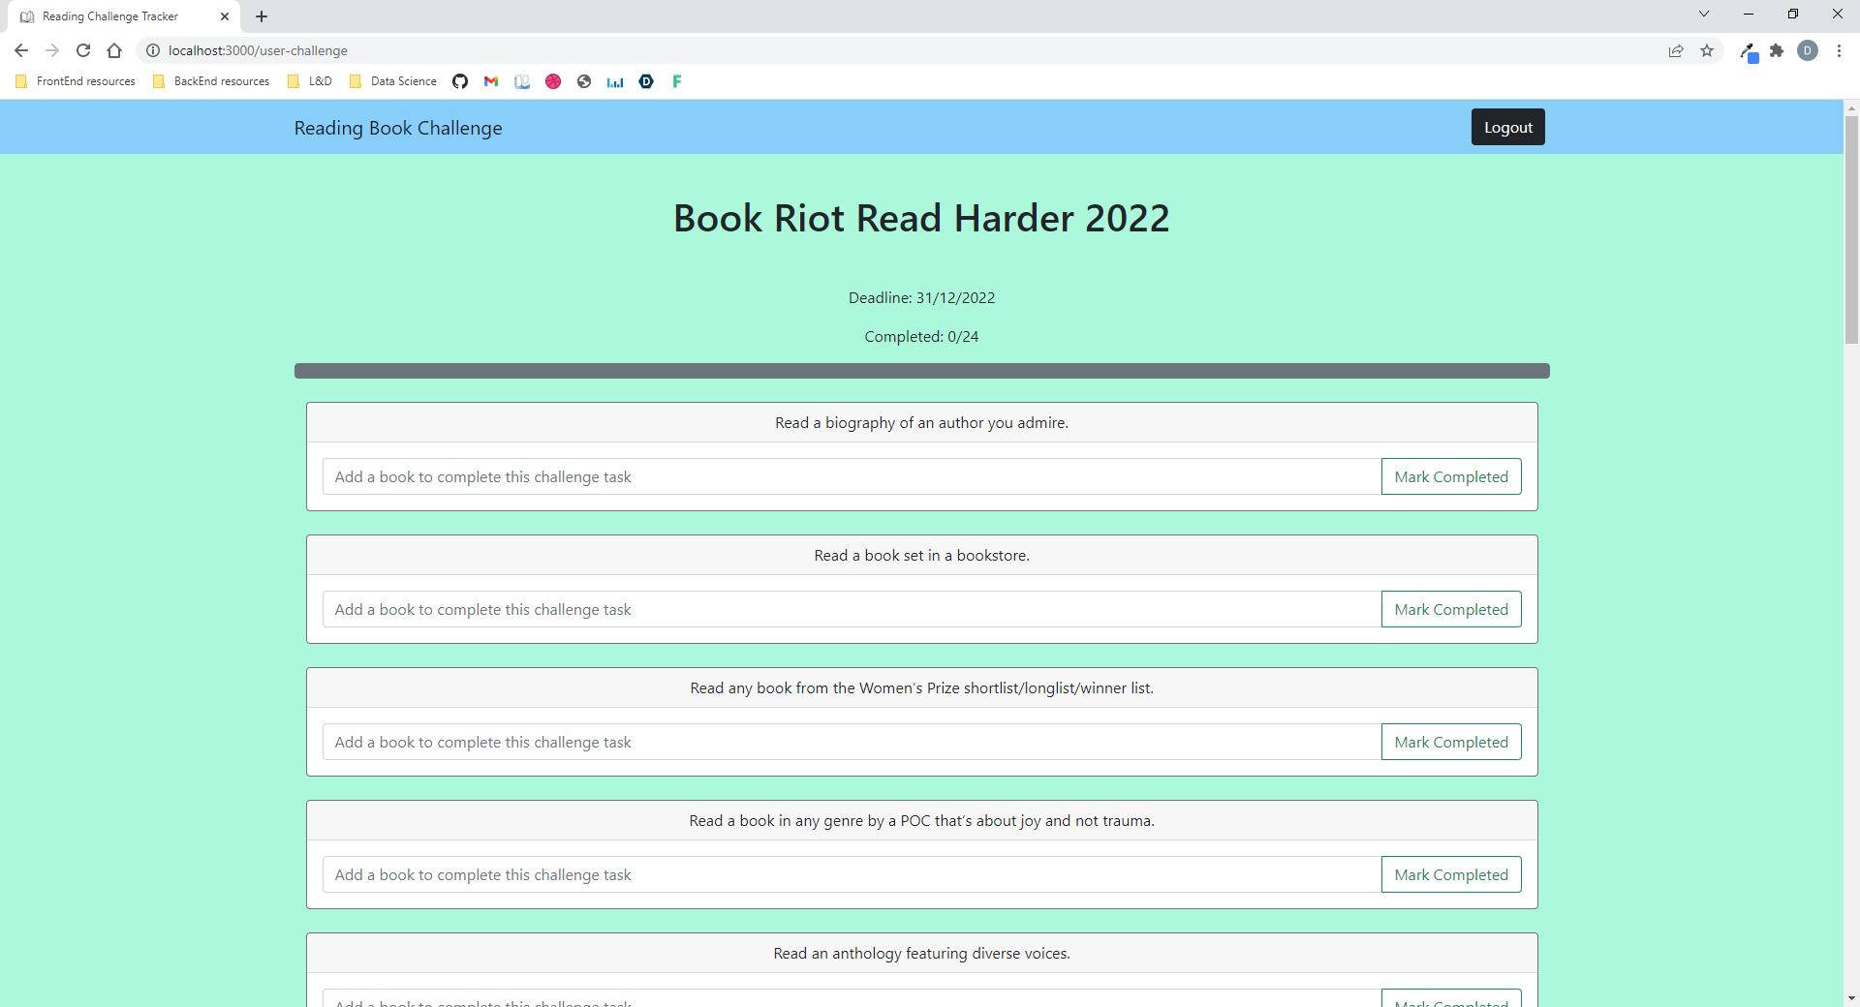The image size is (1860, 1007).
Task: Bookmark this tab with the star icon
Action: point(1707,50)
